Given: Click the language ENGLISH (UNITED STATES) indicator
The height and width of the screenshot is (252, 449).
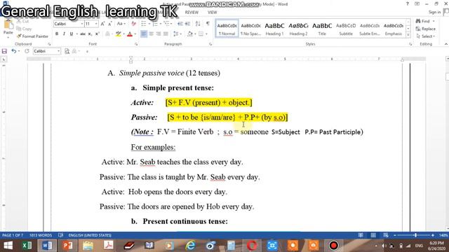Looking at the screenshot, I should pyautogui.click(x=90, y=235).
